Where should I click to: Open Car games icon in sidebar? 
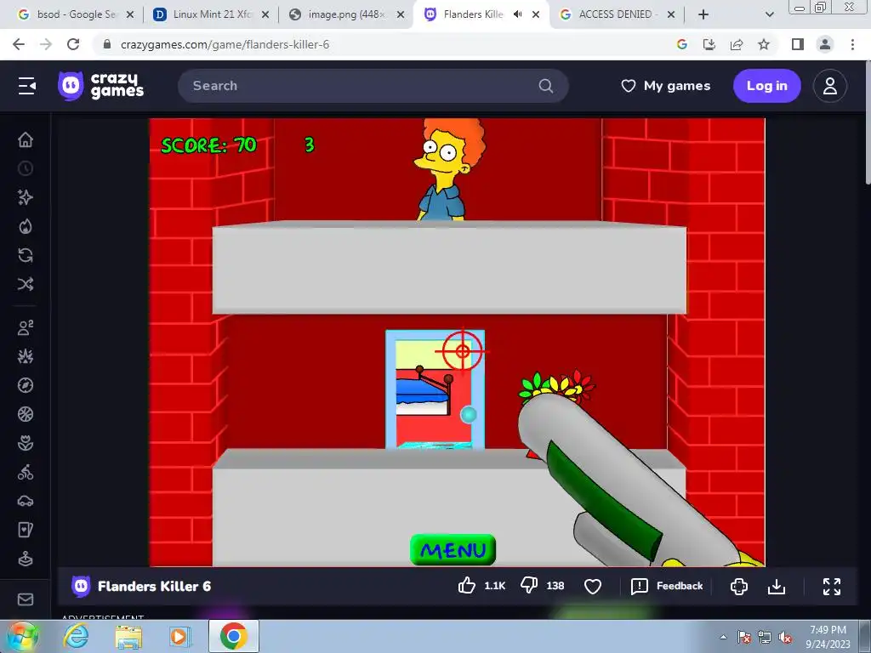click(x=26, y=502)
